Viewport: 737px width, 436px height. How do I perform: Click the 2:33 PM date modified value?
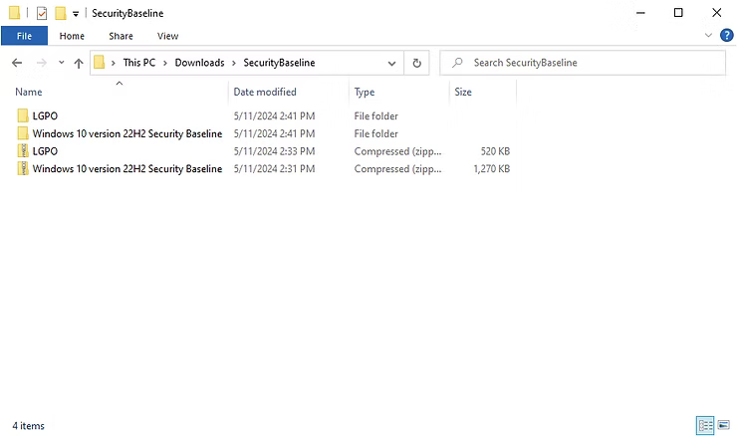point(274,151)
